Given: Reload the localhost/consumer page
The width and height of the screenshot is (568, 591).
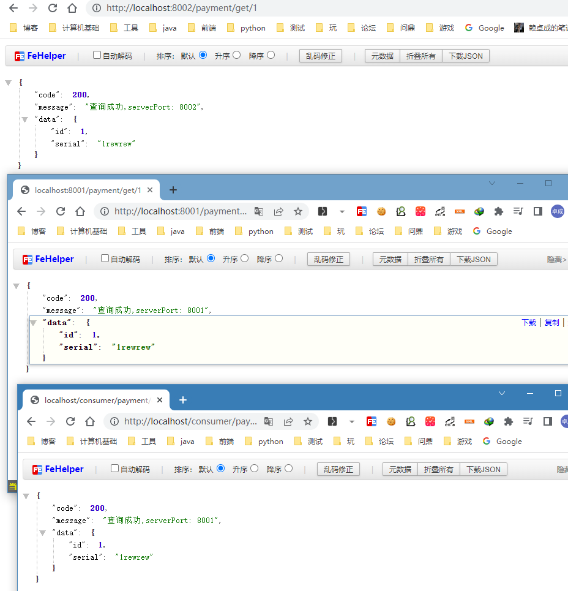Looking at the screenshot, I should (x=70, y=421).
